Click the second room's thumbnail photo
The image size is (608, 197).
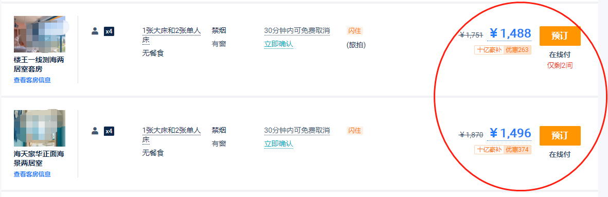(x=40, y=129)
